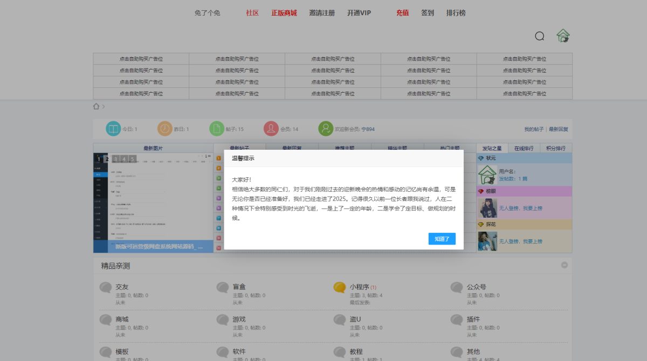Click the 教程 forum bubble icon
Screen dimensions: 647x361
coord(340,352)
